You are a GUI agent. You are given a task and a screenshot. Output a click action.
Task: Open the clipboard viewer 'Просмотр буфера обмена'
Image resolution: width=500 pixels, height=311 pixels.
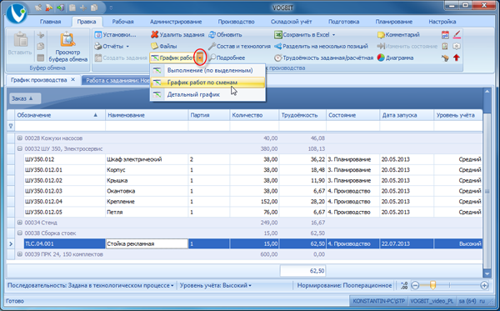(x=67, y=47)
